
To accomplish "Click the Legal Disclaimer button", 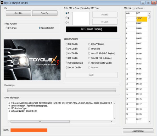I will coord(138,131).
